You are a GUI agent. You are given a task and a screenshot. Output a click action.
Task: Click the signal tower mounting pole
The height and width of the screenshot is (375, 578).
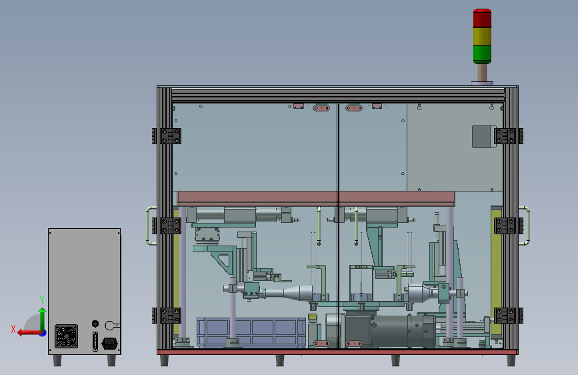(482, 73)
